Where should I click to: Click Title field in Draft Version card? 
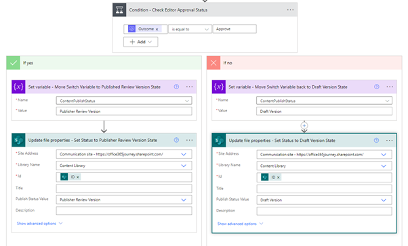click(x=324, y=189)
